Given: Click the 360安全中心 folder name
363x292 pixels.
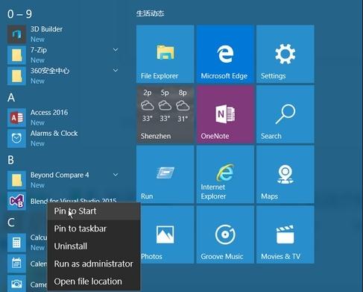Looking at the screenshot, I should (x=50, y=71).
